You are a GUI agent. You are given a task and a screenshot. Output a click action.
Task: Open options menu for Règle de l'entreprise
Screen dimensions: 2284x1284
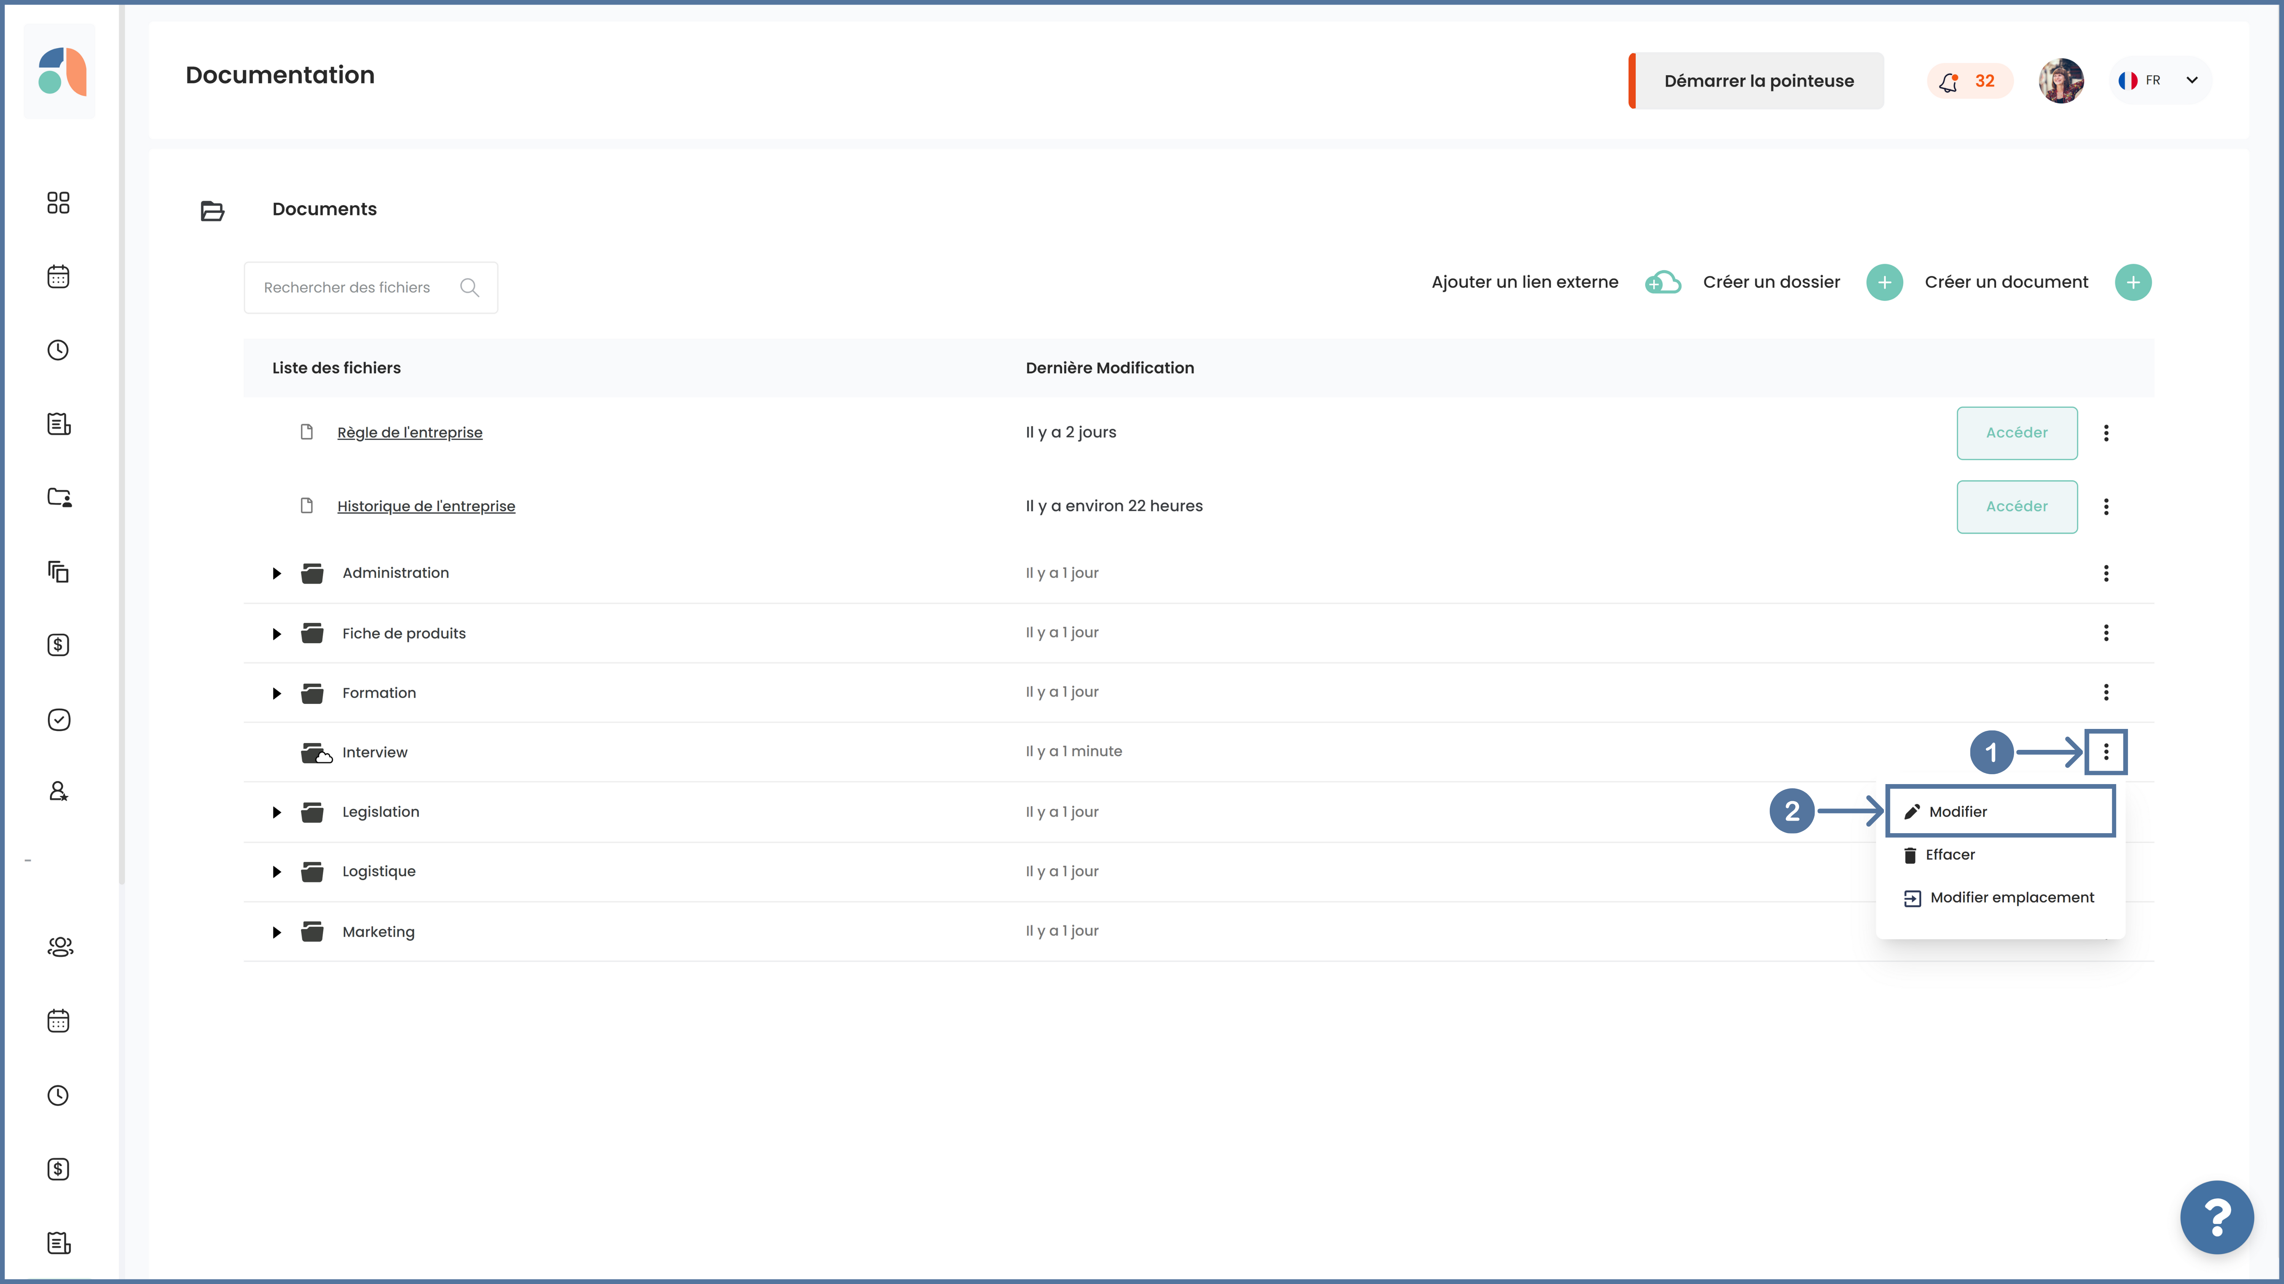point(2106,433)
